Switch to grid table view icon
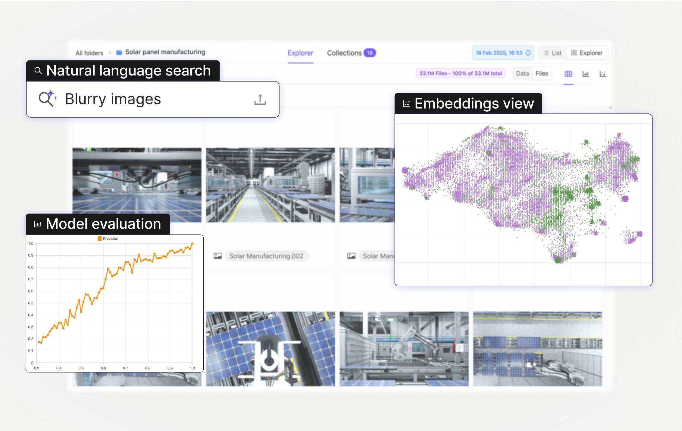This screenshot has width=682, height=431. click(x=568, y=74)
